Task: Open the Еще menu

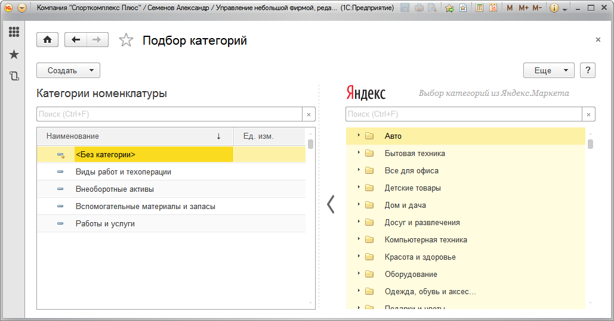Action: (x=548, y=70)
